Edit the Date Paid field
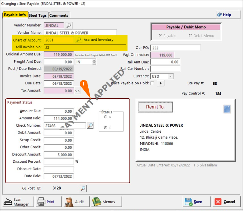 point(59,176)
